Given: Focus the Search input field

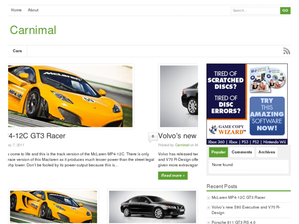Looking at the screenshot, I should coord(255,11).
